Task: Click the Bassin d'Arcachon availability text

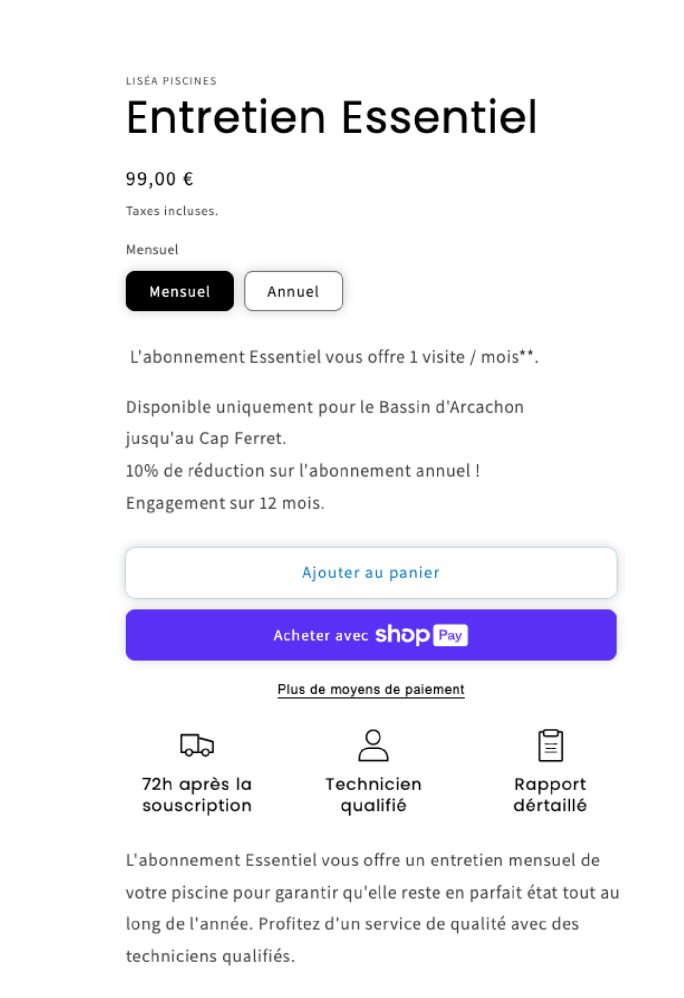Action: coord(324,407)
